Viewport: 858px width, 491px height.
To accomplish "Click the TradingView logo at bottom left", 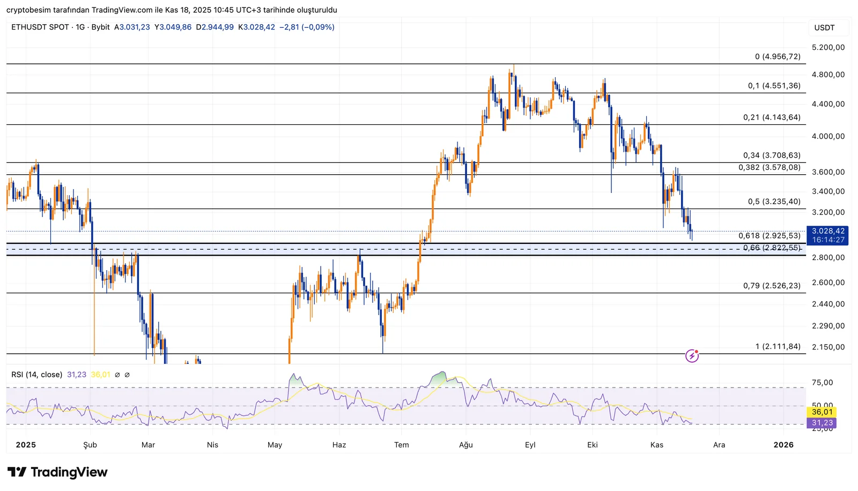I will click(x=57, y=472).
